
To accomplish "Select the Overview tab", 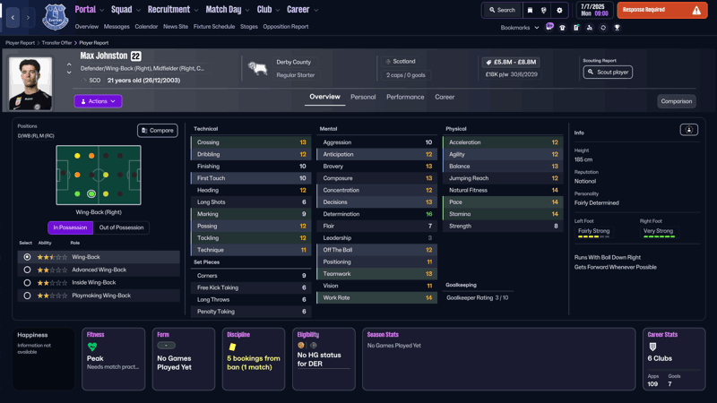I will point(324,97).
